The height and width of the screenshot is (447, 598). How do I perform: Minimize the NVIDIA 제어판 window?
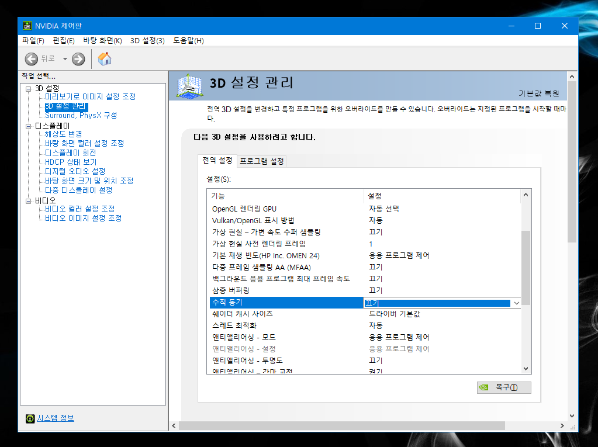click(x=511, y=26)
